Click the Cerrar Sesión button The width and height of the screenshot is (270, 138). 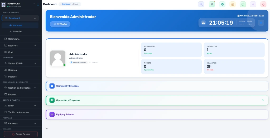tap(21, 134)
